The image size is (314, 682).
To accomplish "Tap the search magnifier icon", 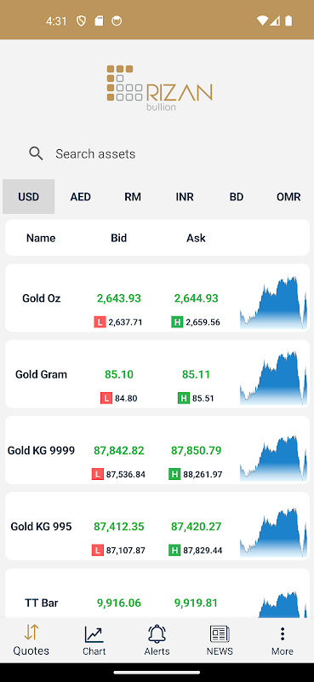I will (x=36, y=153).
